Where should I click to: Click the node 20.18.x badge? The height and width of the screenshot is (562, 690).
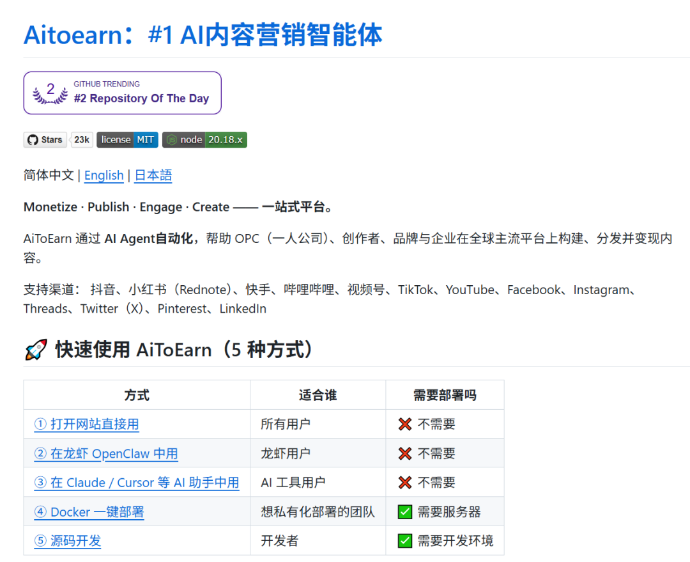click(x=204, y=139)
